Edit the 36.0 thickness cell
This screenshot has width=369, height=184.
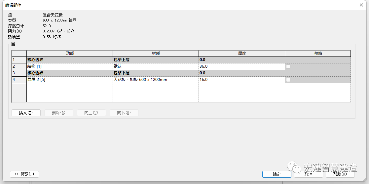point(242,67)
